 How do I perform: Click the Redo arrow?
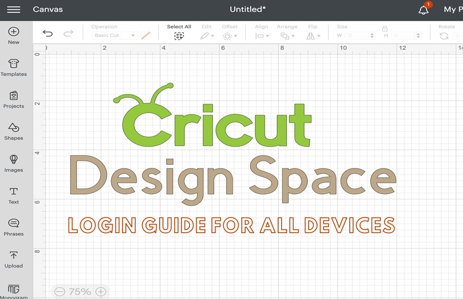tap(68, 34)
